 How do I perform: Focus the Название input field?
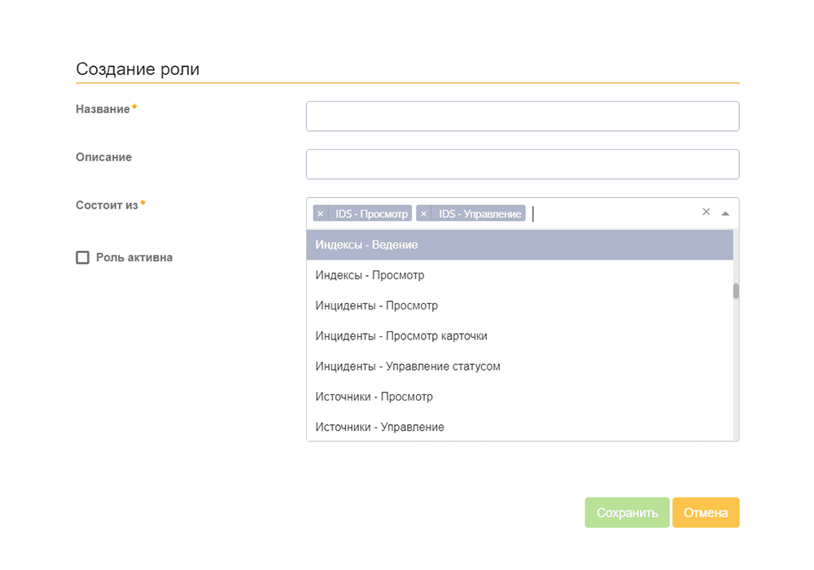(x=523, y=116)
